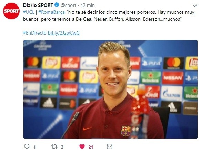Send the tweet via the envelope icon

pos(110,147)
